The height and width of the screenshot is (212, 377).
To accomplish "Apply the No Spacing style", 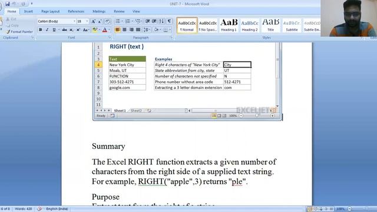I will [x=208, y=25].
